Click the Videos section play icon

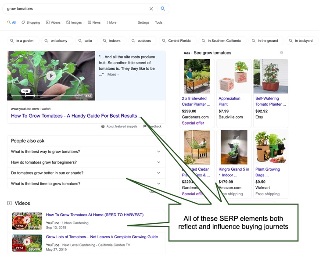pos(9,203)
